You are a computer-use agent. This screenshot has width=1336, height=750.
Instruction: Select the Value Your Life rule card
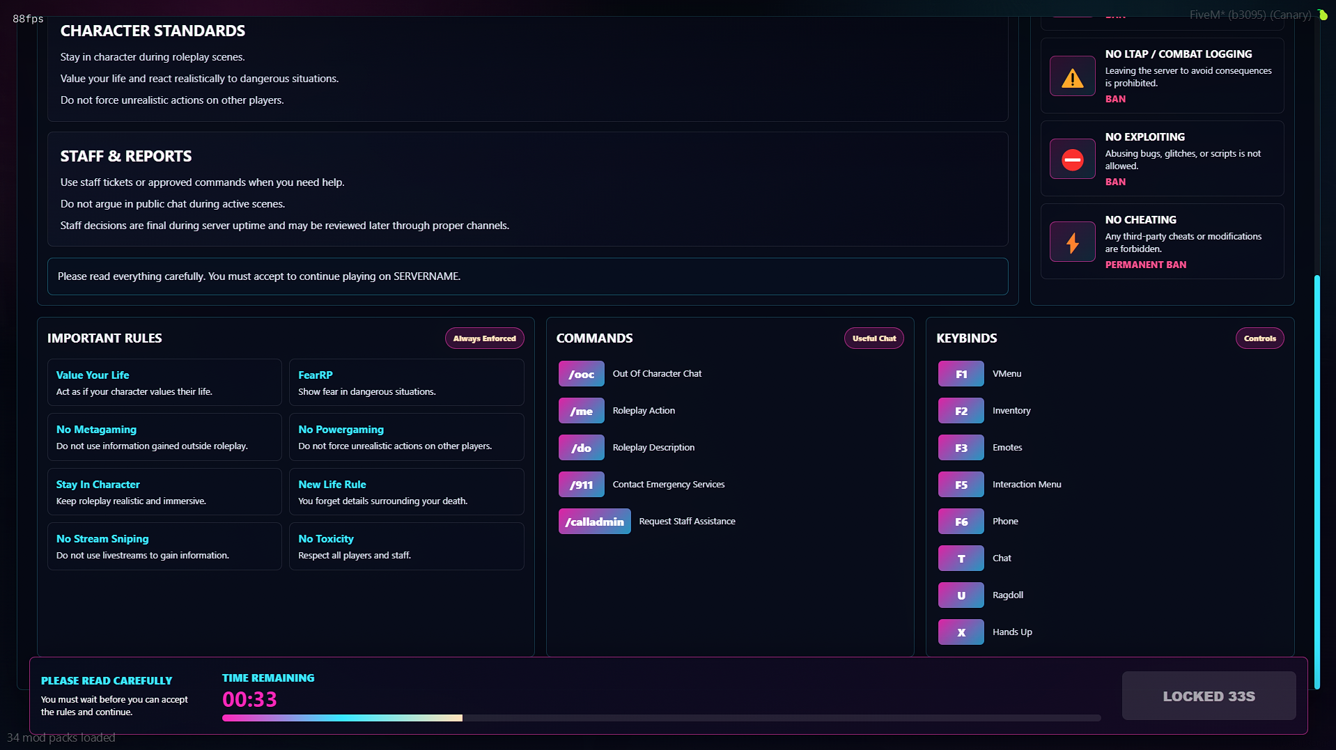(x=164, y=382)
